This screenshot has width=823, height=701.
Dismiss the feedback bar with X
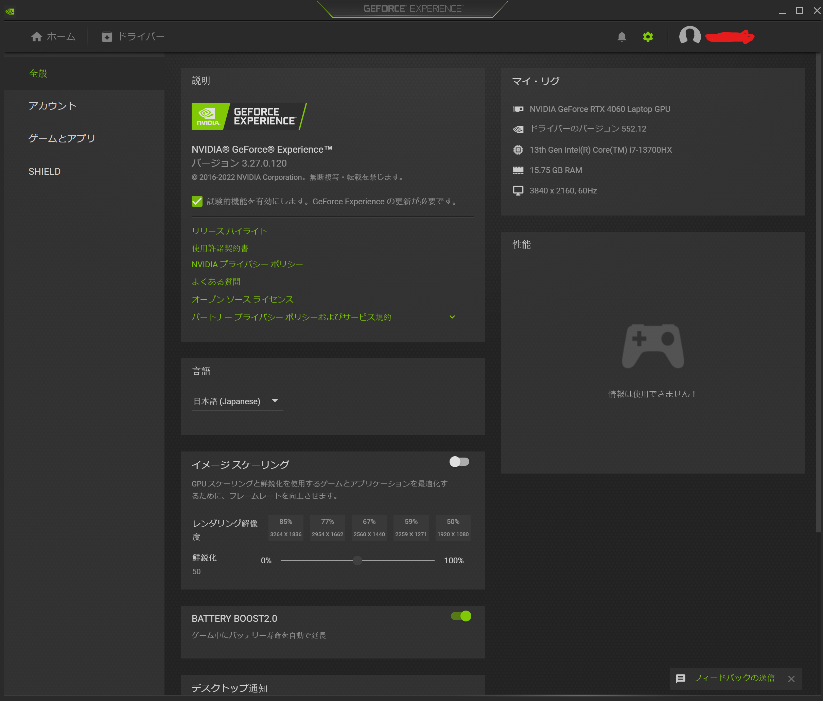pyautogui.click(x=791, y=678)
